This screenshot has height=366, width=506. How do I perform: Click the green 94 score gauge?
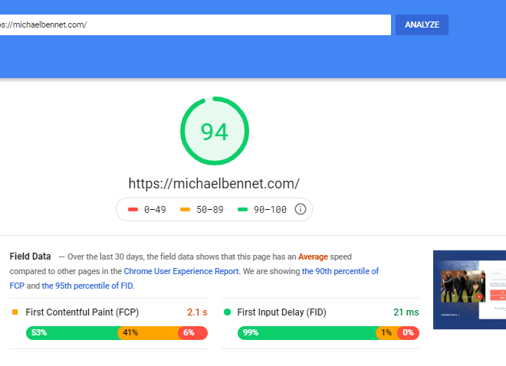215,131
